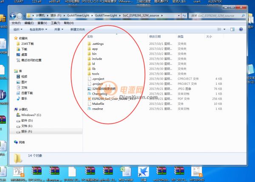Screen dimensions: 255x182
Task: Expand the 组织 dropdown
Action: [x=18, y=29]
